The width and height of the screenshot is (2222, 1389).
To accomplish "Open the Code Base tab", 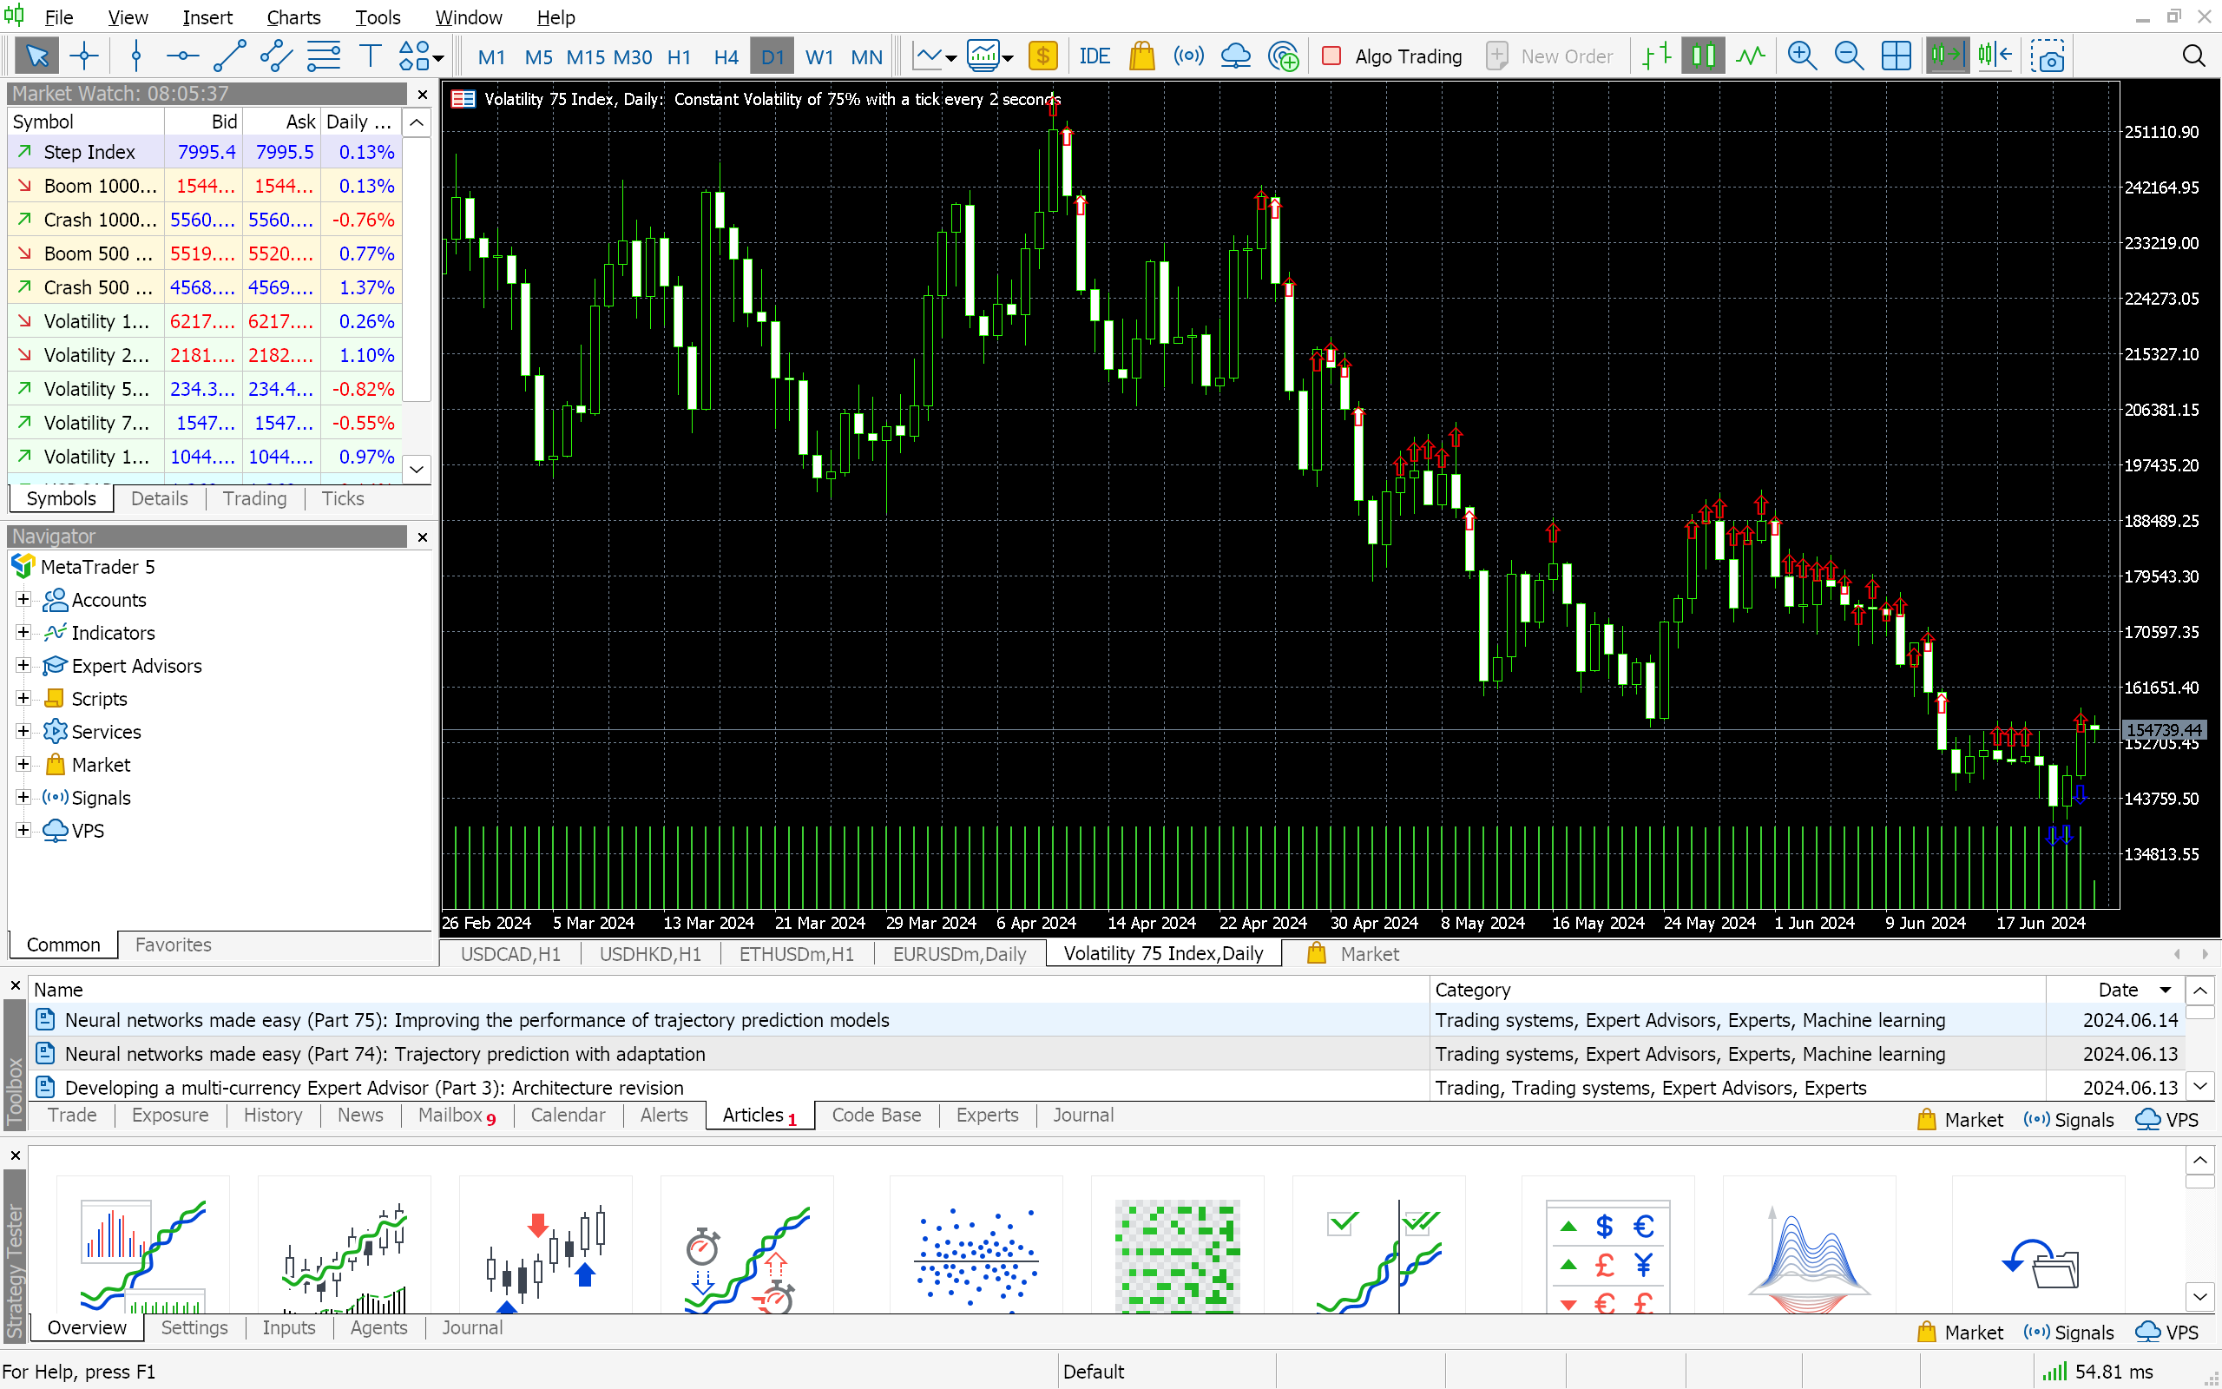I will (876, 1116).
